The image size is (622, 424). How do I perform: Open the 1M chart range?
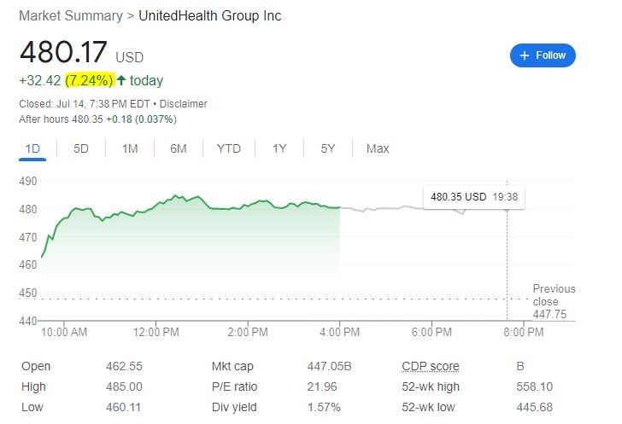130,149
